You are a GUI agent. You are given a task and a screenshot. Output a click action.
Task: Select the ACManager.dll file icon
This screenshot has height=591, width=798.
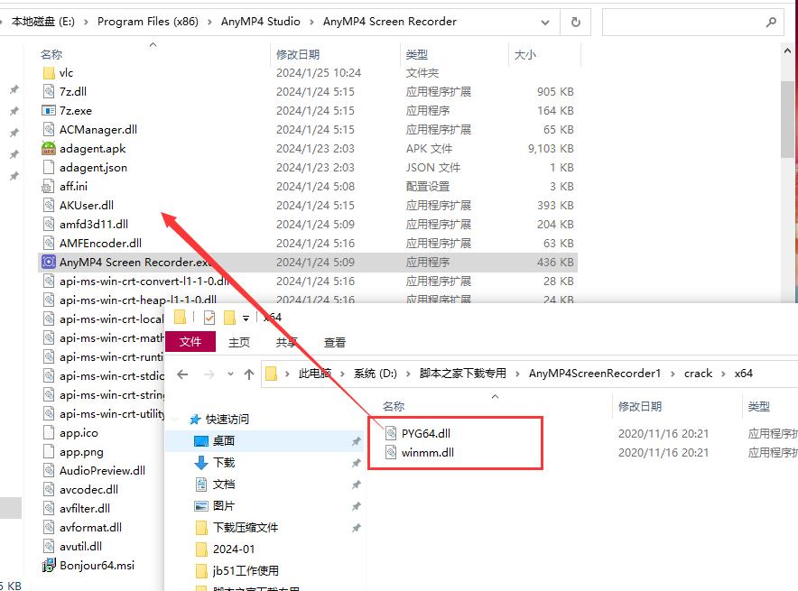pos(49,129)
